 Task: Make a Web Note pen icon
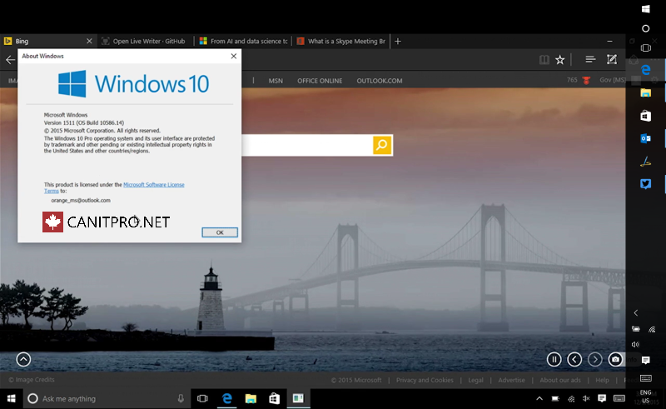(x=612, y=60)
